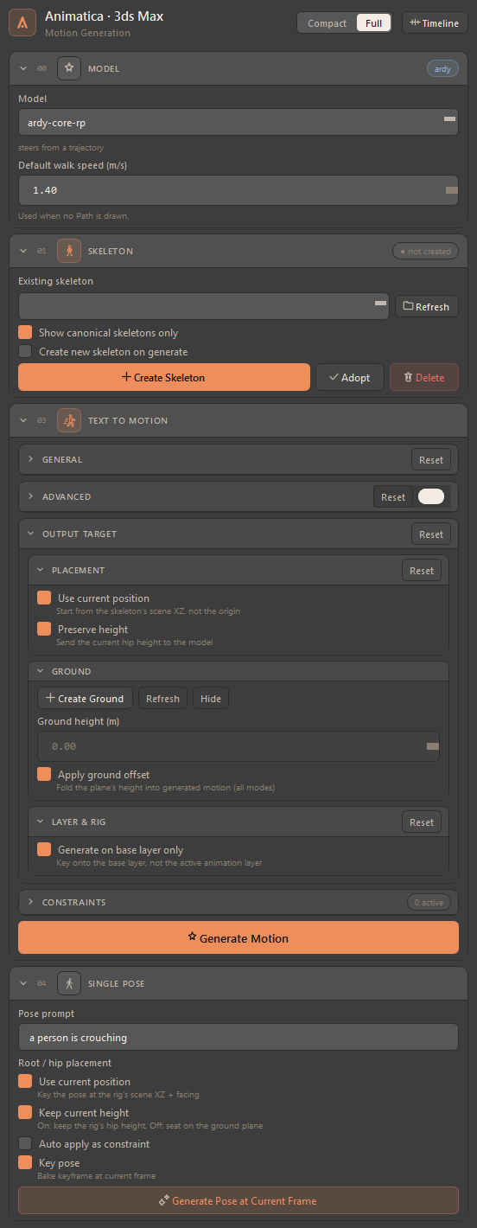Screen dimensions: 477x1228
Task: Collapse the Layer & Rig group
Action: [x=40, y=822]
